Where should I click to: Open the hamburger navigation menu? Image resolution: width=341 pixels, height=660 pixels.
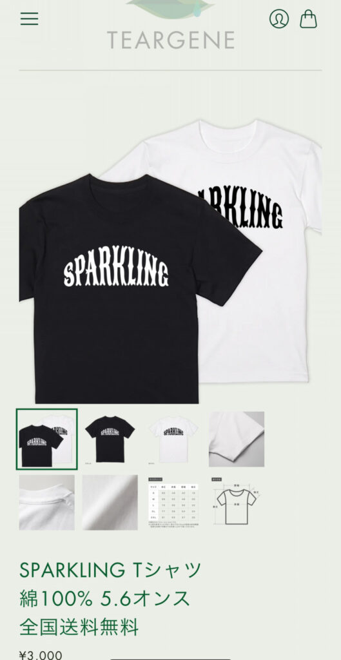tap(30, 19)
